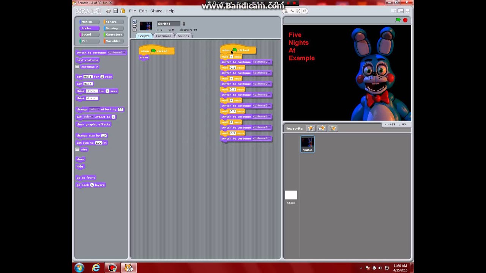Screen dimensions: 486x273
Task: Click the green flag above the stage
Action: [x=398, y=20]
